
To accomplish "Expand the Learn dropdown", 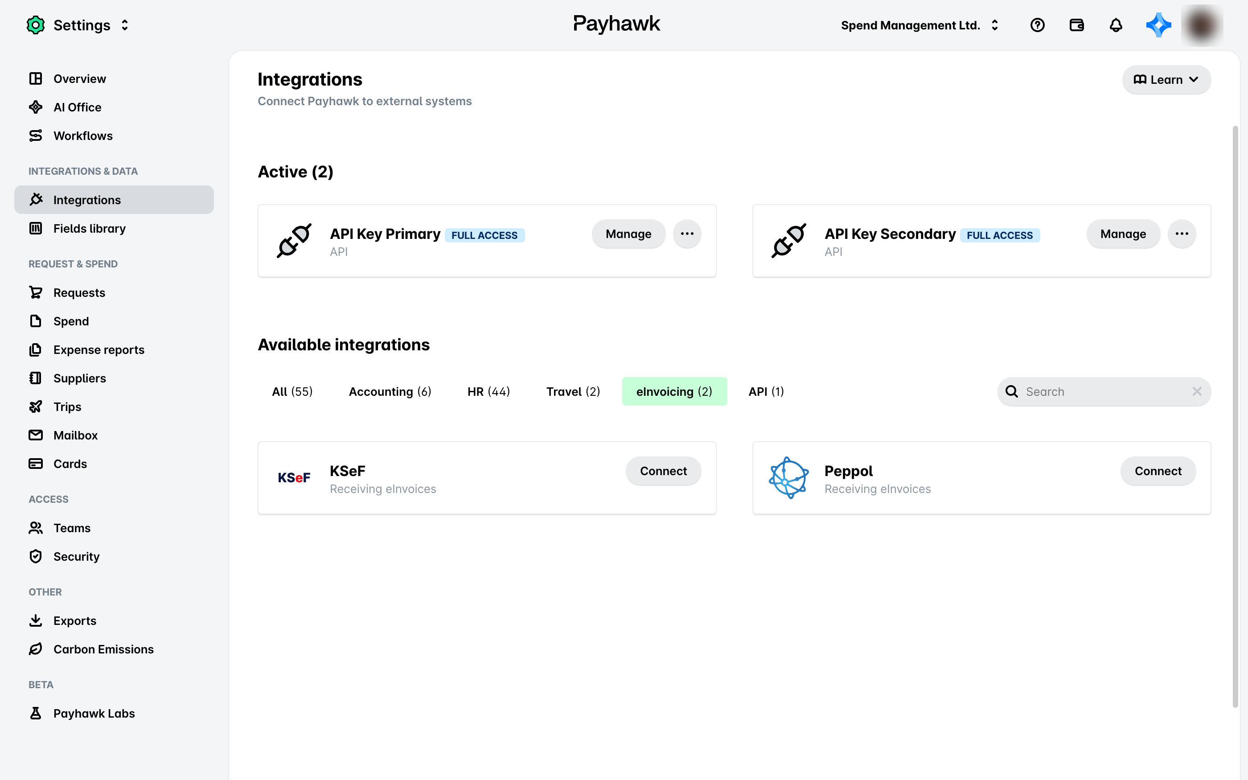I will click(1166, 79).
